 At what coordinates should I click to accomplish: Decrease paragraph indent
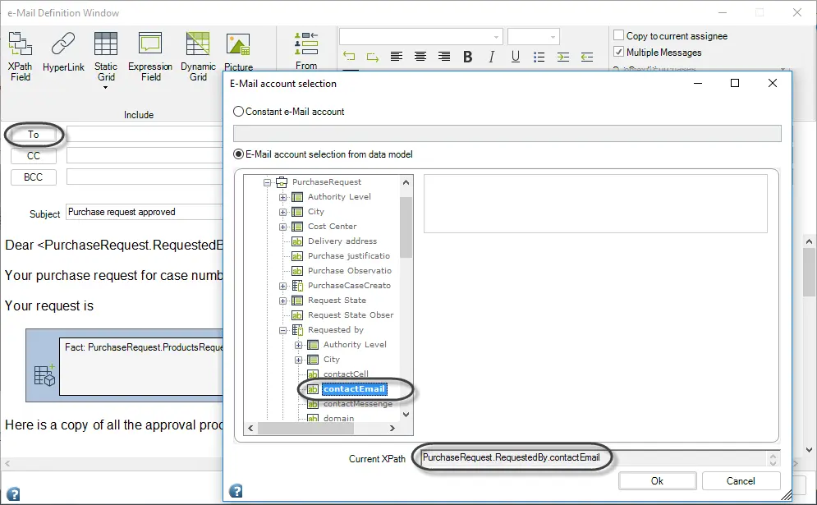point(587,57)
